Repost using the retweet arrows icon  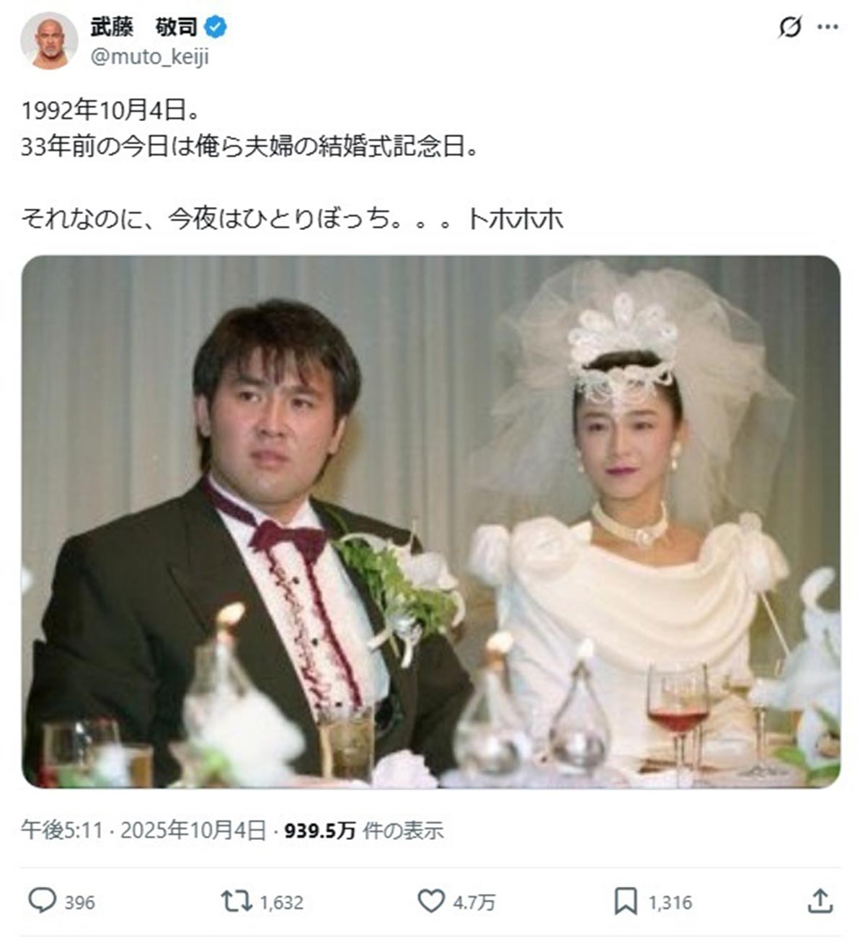tap(236, 901)
